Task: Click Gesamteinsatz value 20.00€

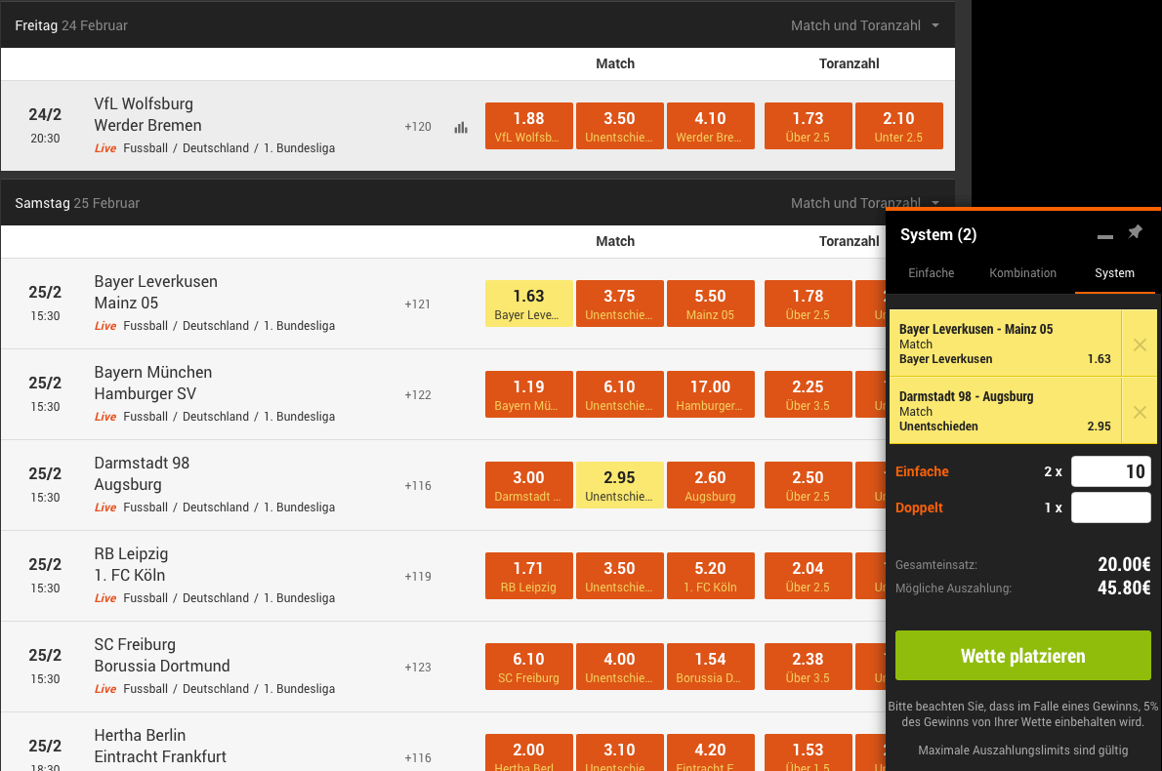Action: (x=1124, y=564)
